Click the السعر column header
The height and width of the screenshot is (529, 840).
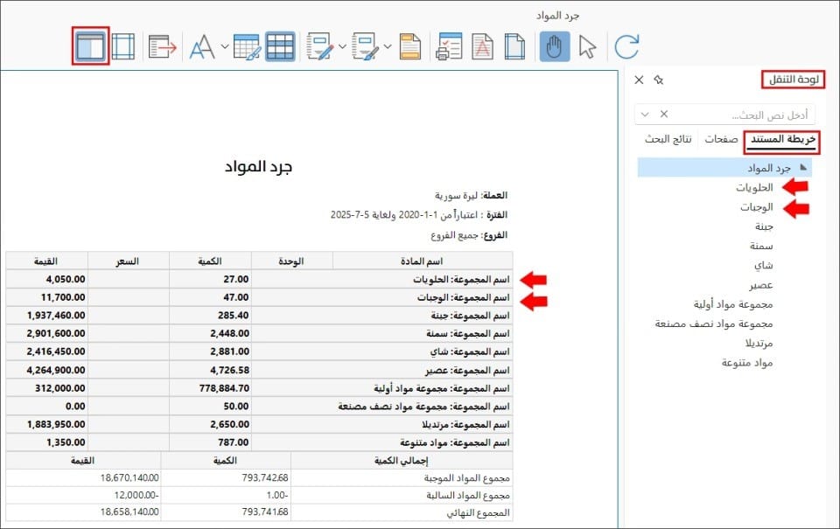pyautogui.click(x=128, y=261)
